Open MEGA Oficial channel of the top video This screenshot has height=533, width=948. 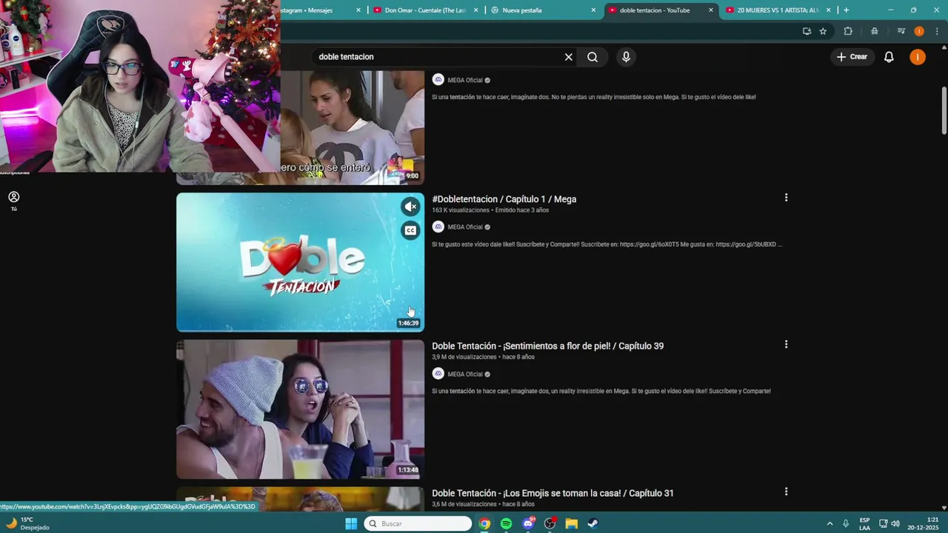point(465,80)
